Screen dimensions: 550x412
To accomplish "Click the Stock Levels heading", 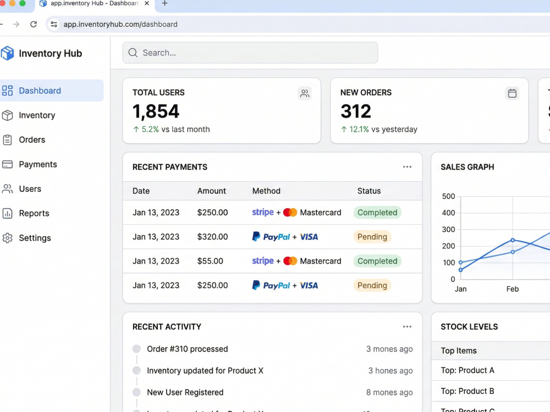I will (469, 327).
